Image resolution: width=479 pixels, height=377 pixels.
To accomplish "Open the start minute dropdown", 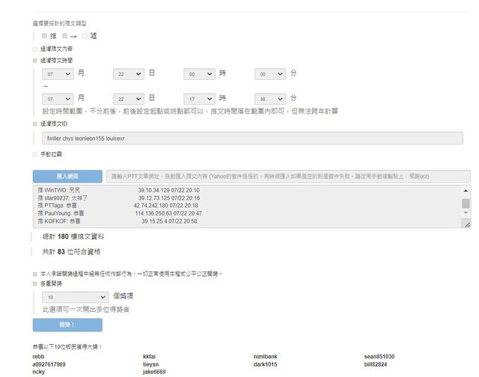I will [269, 74].
